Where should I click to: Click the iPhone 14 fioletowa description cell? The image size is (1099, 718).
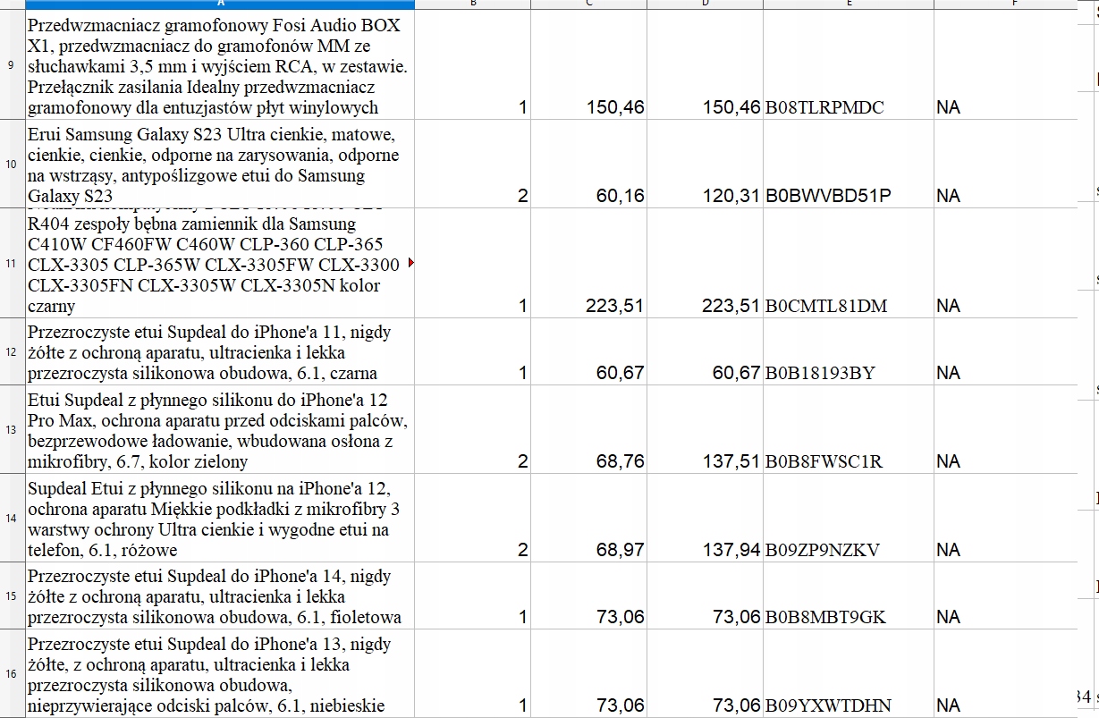point(218,596)
